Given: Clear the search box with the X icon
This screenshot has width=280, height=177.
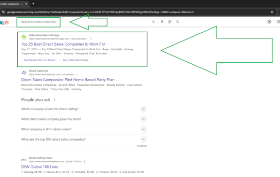Looking at the screenshot, I should [154, 22].
